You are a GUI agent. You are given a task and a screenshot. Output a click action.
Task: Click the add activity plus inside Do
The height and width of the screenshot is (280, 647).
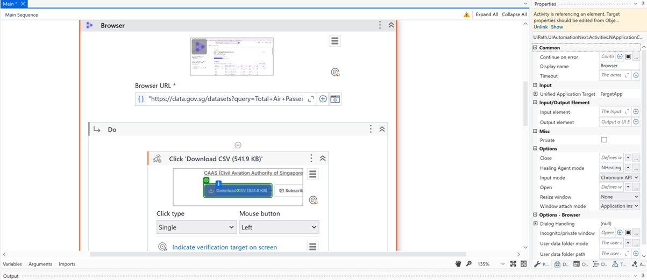click(238, 145)
